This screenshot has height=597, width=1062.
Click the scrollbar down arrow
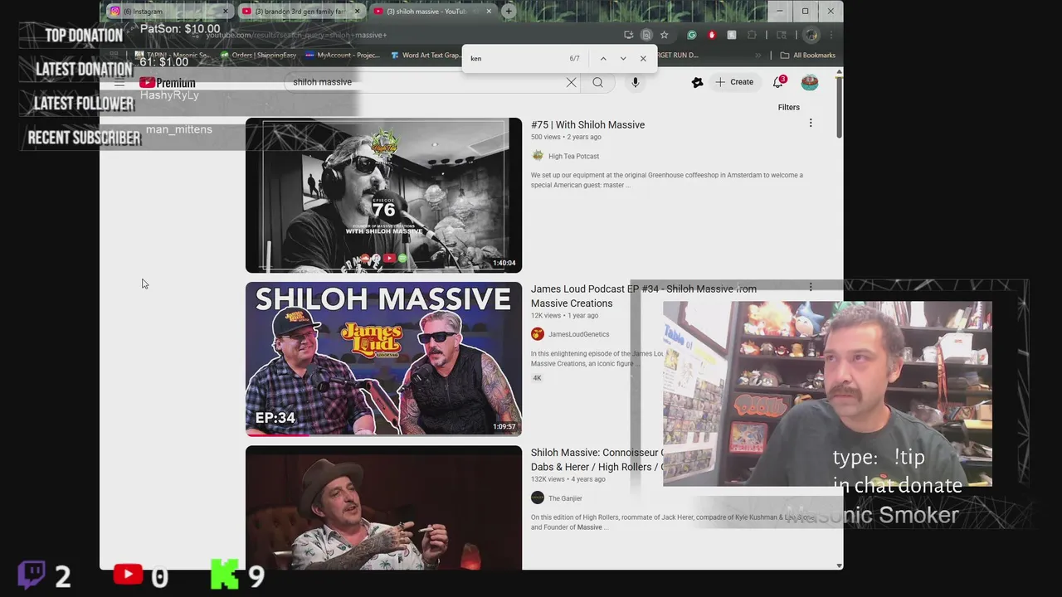(839, 565)
